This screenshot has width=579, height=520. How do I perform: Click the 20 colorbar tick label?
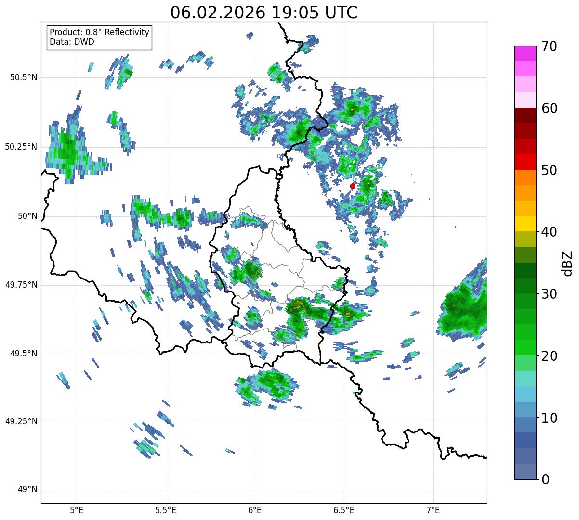click(x=550, y=356)
